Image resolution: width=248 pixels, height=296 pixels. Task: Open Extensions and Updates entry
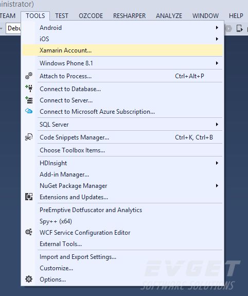[x=122, y=197]
